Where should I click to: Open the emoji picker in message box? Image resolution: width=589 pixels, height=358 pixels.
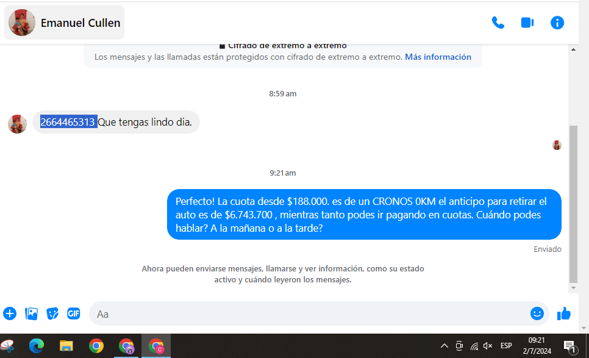[x=537, y=313]
